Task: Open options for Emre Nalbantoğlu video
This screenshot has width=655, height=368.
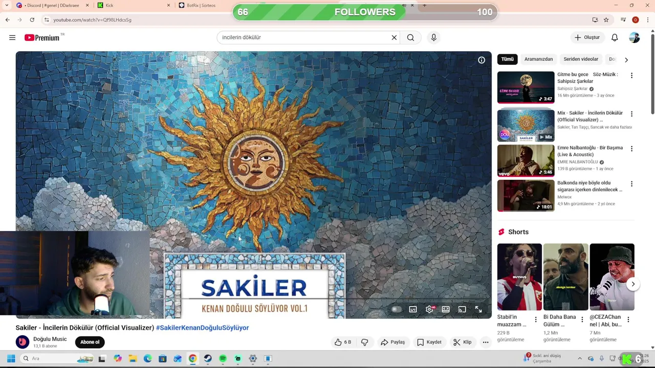Action: coord(631,149)
